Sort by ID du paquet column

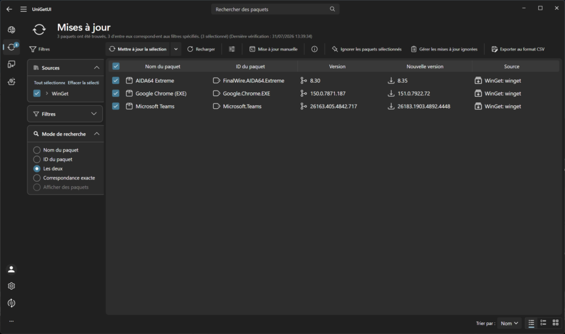click(x=250, y=66)
